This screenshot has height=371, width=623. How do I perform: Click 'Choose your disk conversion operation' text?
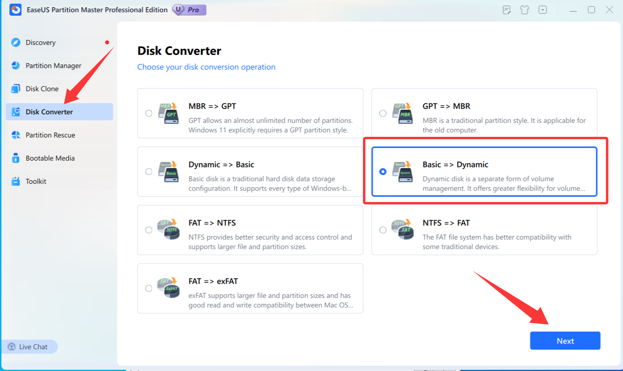tap(206, 67)
